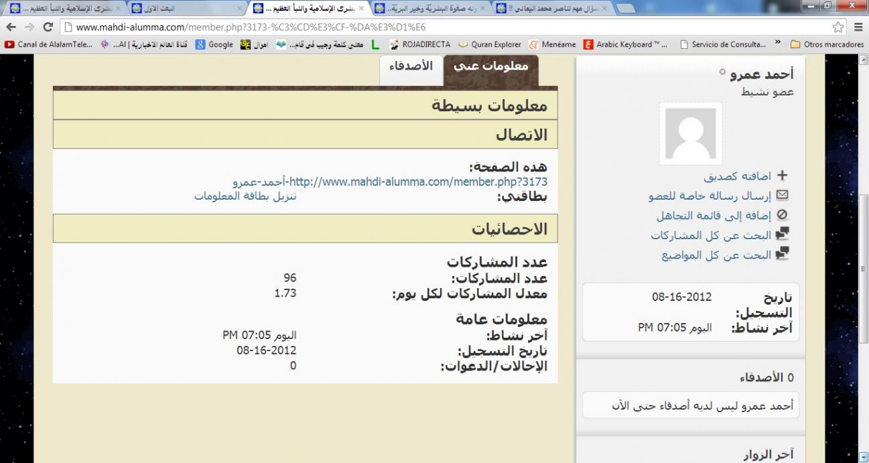869x463 pixels.
Task: Click the envelope private message icon
Action: click(x=781, y=196)
